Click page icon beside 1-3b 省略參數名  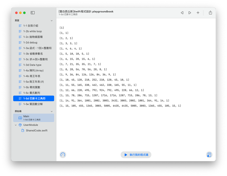coord(20,54)
